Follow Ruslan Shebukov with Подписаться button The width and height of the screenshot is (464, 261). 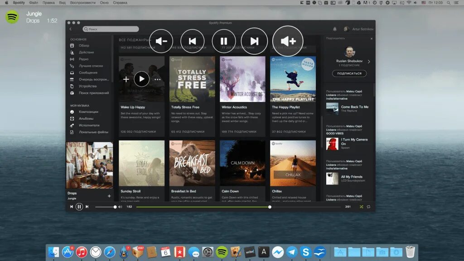349,73
